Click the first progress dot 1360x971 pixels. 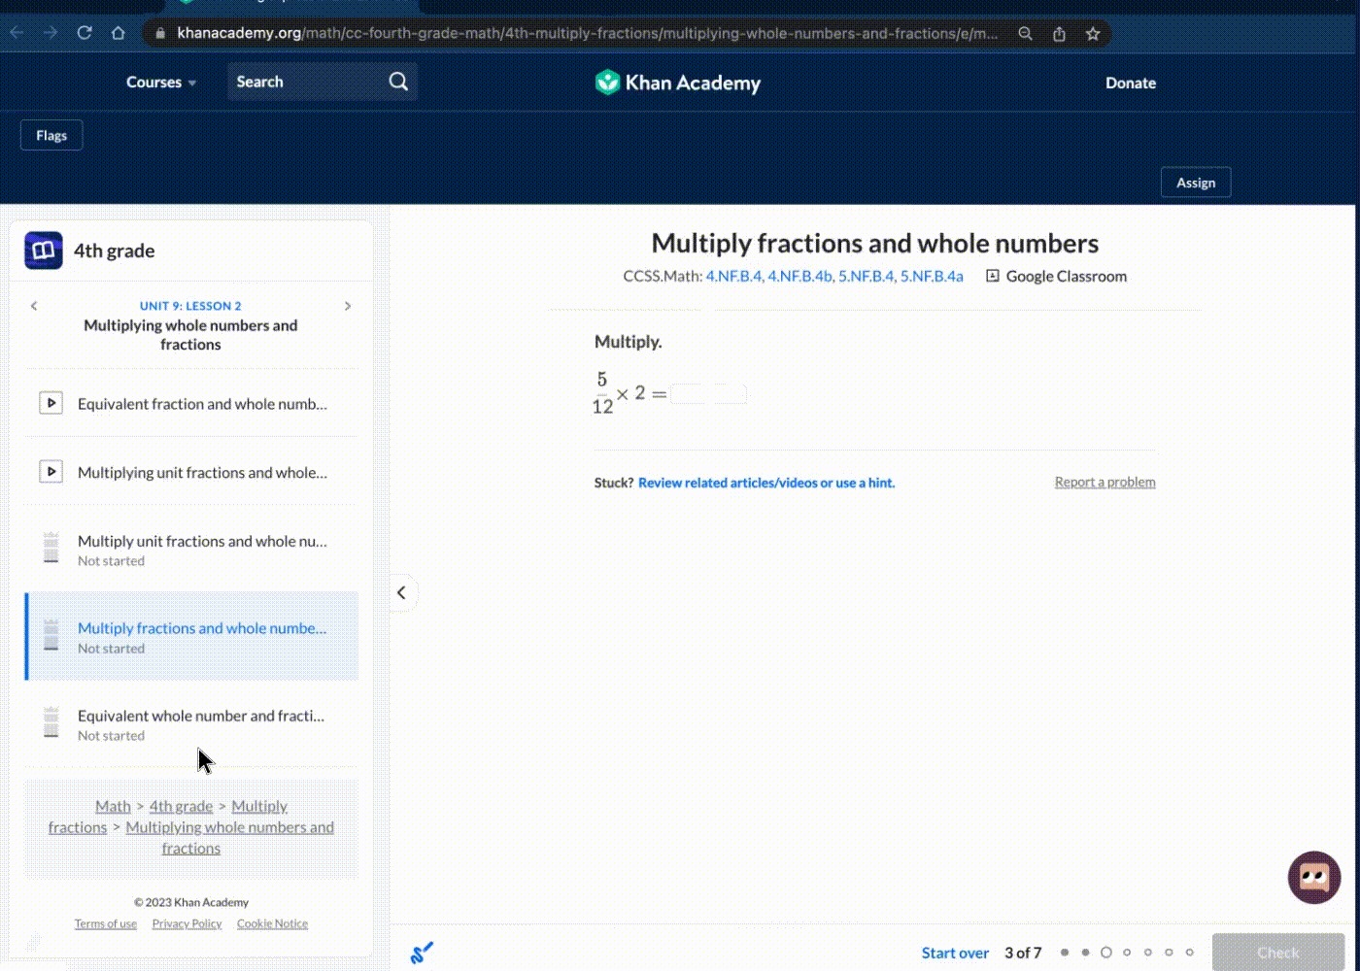pos(1065,953)
